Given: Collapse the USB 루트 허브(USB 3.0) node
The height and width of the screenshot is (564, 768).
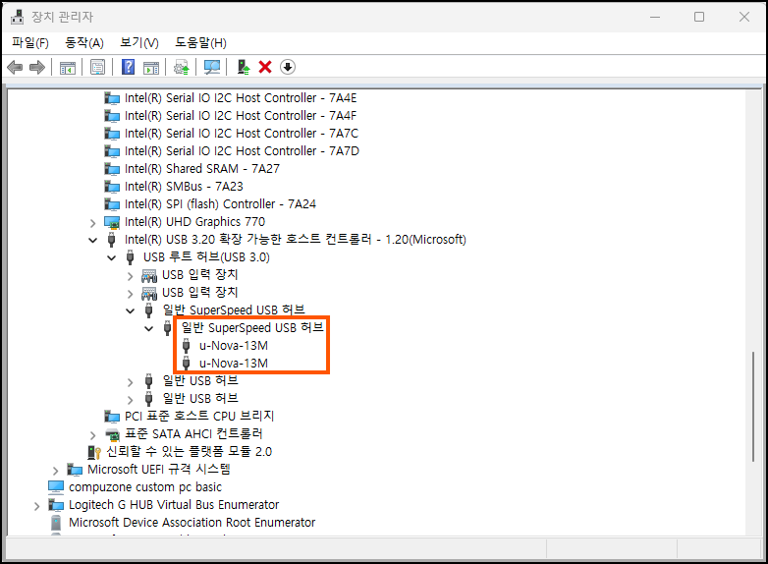Looking at the screenshot, I should click(x=112, y=257).
